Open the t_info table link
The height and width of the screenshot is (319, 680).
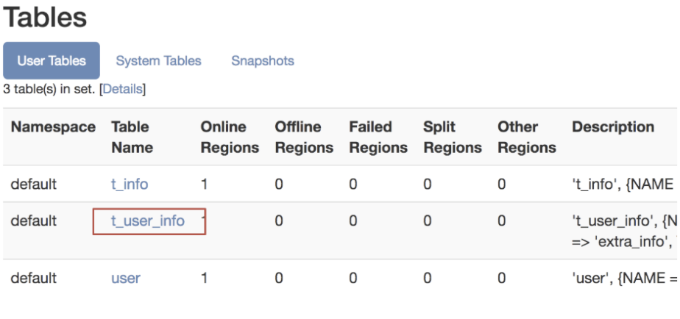click(130, 184)
